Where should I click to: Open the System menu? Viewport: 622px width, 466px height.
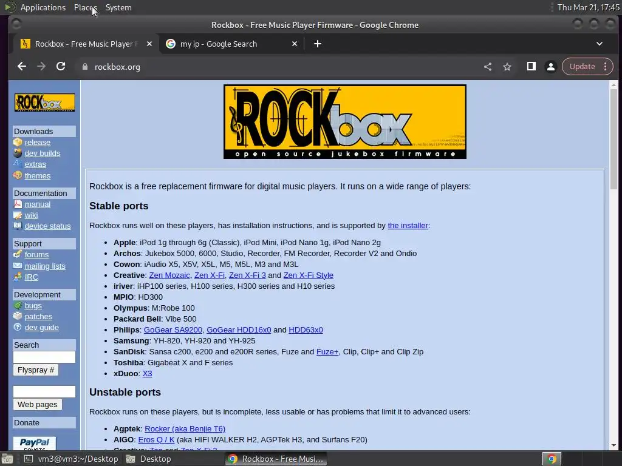point(118,7)
